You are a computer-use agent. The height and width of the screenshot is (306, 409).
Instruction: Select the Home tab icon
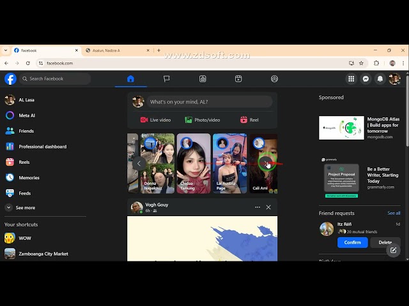pos(130,79)
